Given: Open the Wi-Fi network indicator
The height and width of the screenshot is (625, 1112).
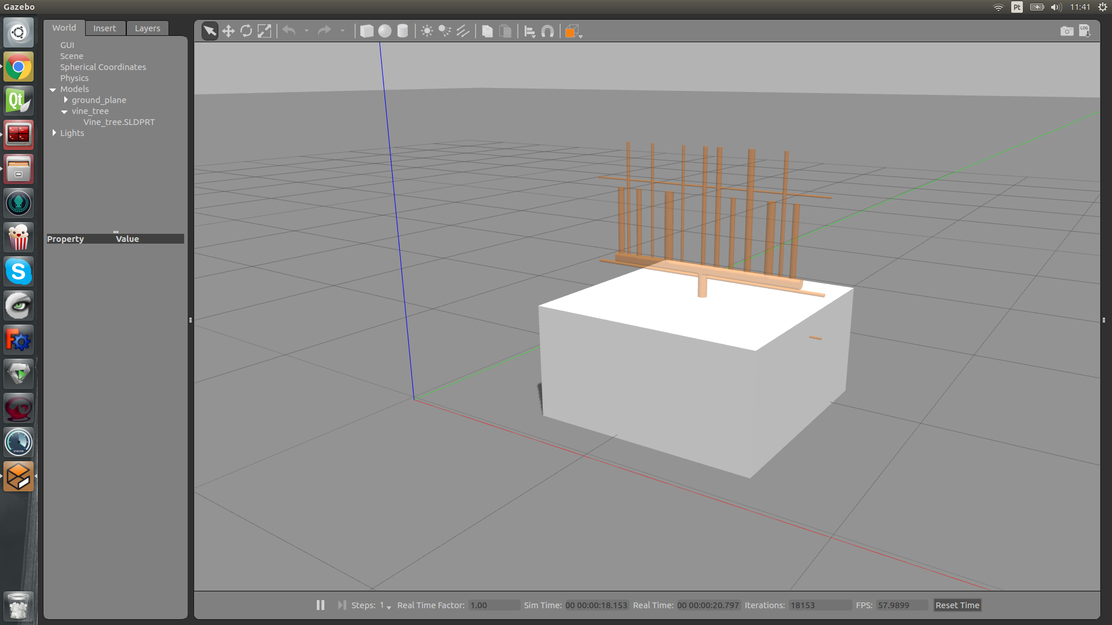Looking at the screenshot, I should (998, 7).
